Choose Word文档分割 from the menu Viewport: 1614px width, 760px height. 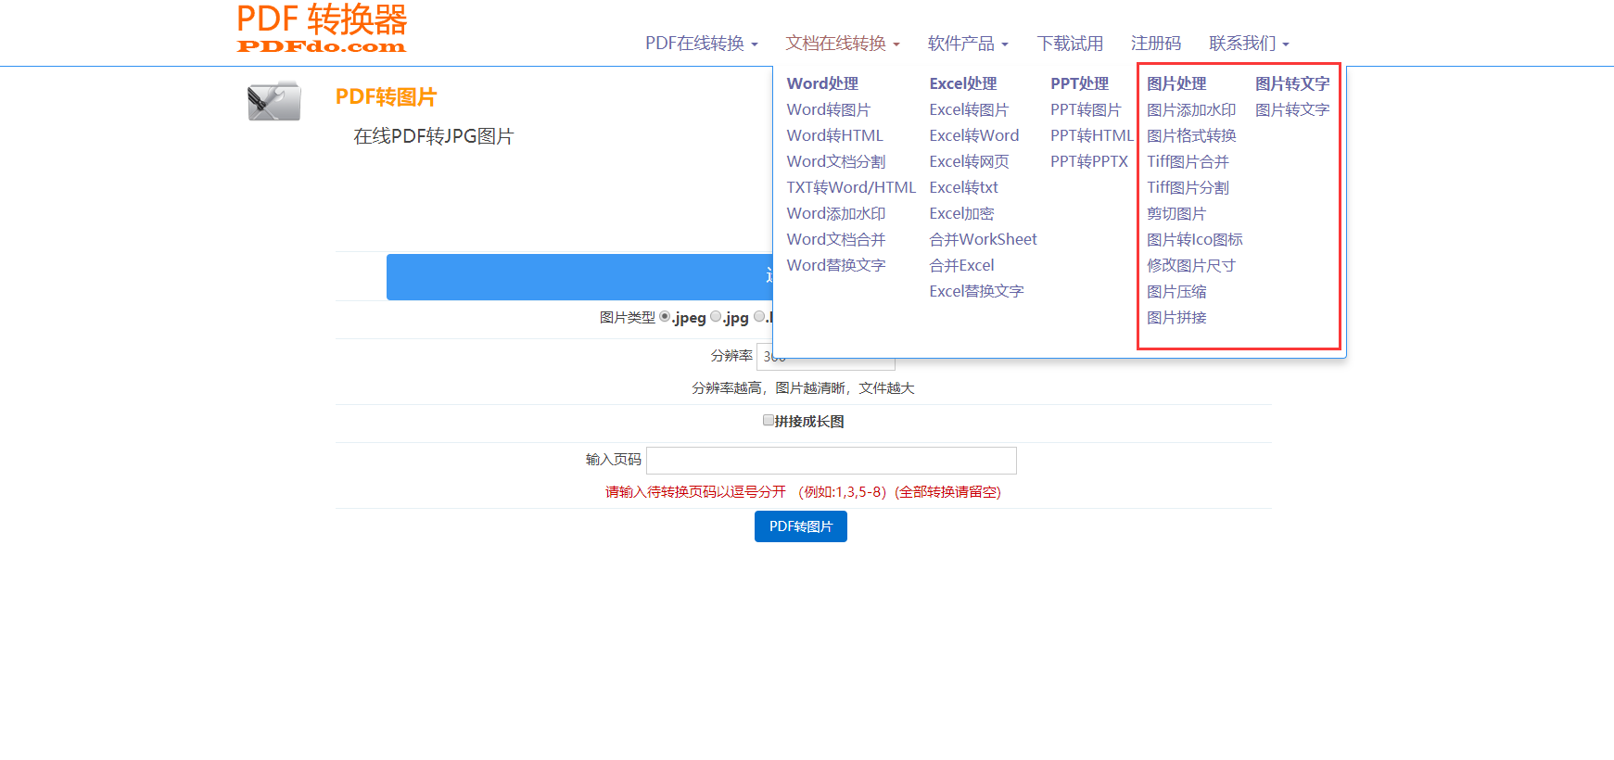tap(836, 161)
